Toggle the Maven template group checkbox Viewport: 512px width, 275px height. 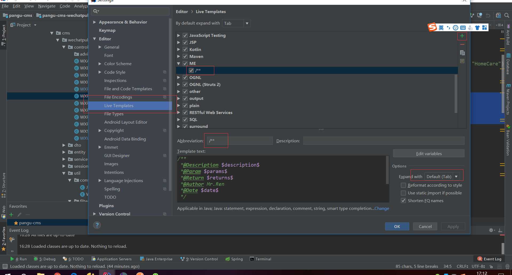point(185,56)
